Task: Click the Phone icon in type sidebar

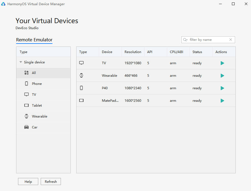Action: point(26,84)
